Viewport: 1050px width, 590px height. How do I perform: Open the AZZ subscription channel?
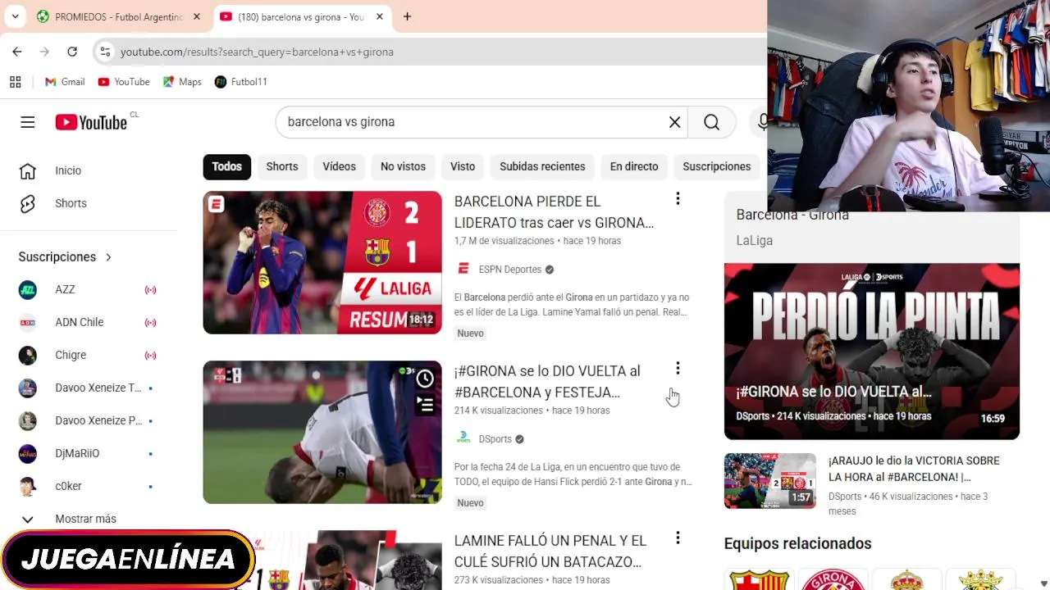[x=87, y=289]
